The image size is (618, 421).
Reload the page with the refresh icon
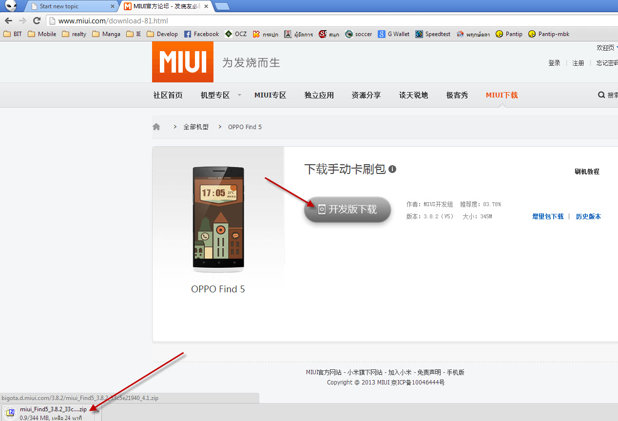(x=37, y=20)
